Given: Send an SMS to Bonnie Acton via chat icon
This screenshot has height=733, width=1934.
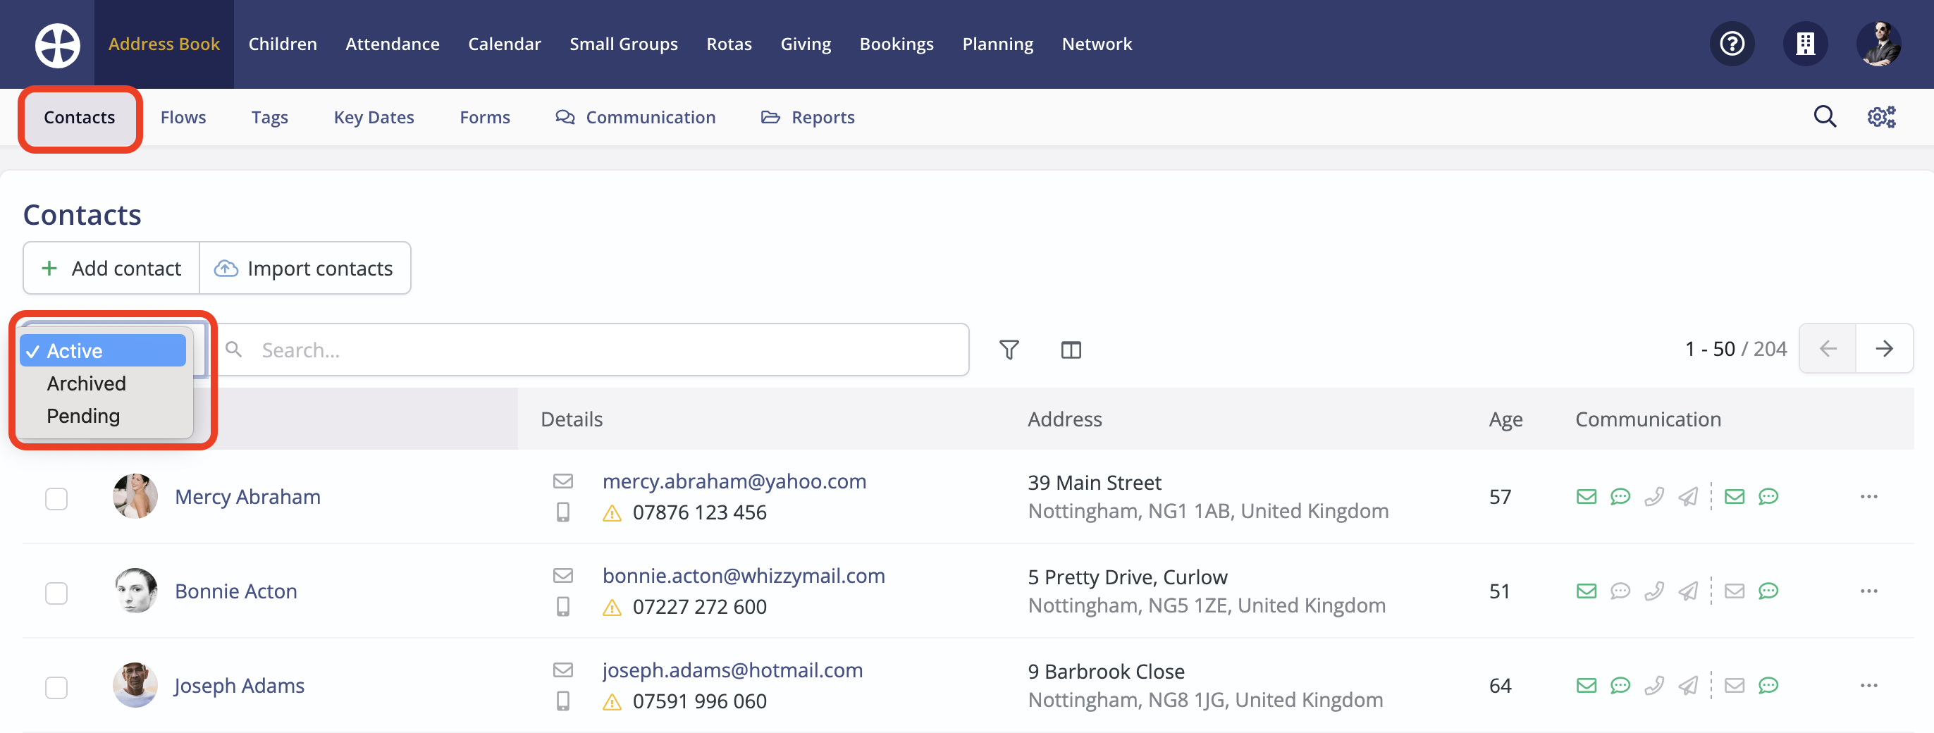Looking at the screenshot, I should point(1621,591).
